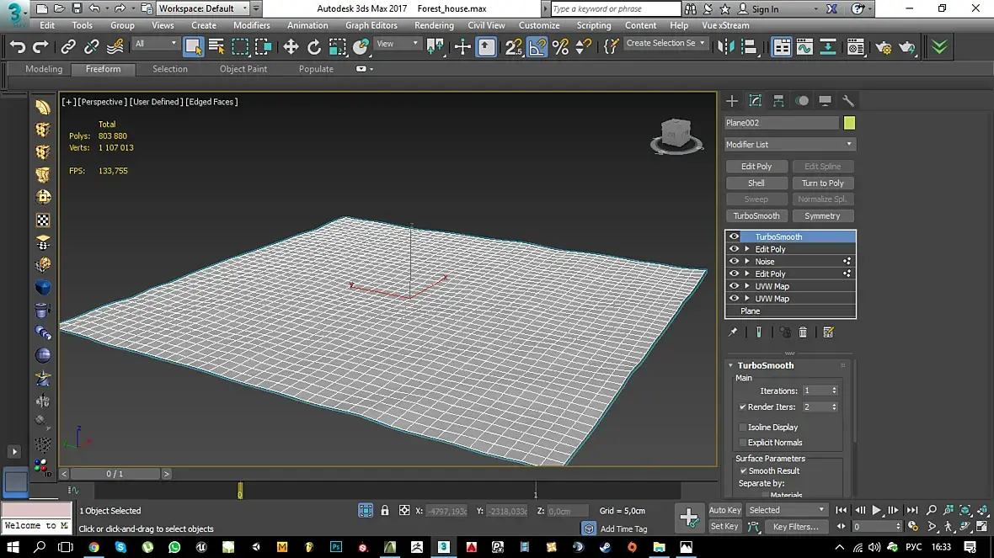Toggle the selection lock padlock

[385, 511]
